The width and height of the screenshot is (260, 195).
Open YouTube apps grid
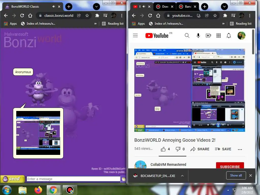tap(219, 36)
